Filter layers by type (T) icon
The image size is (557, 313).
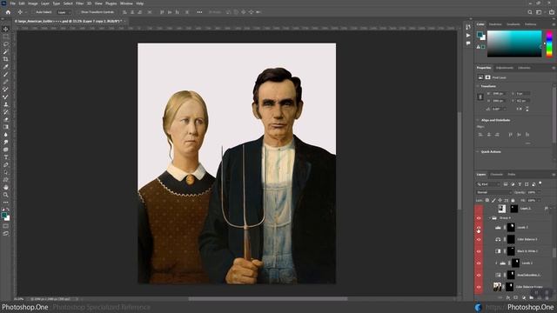[520, 184]
